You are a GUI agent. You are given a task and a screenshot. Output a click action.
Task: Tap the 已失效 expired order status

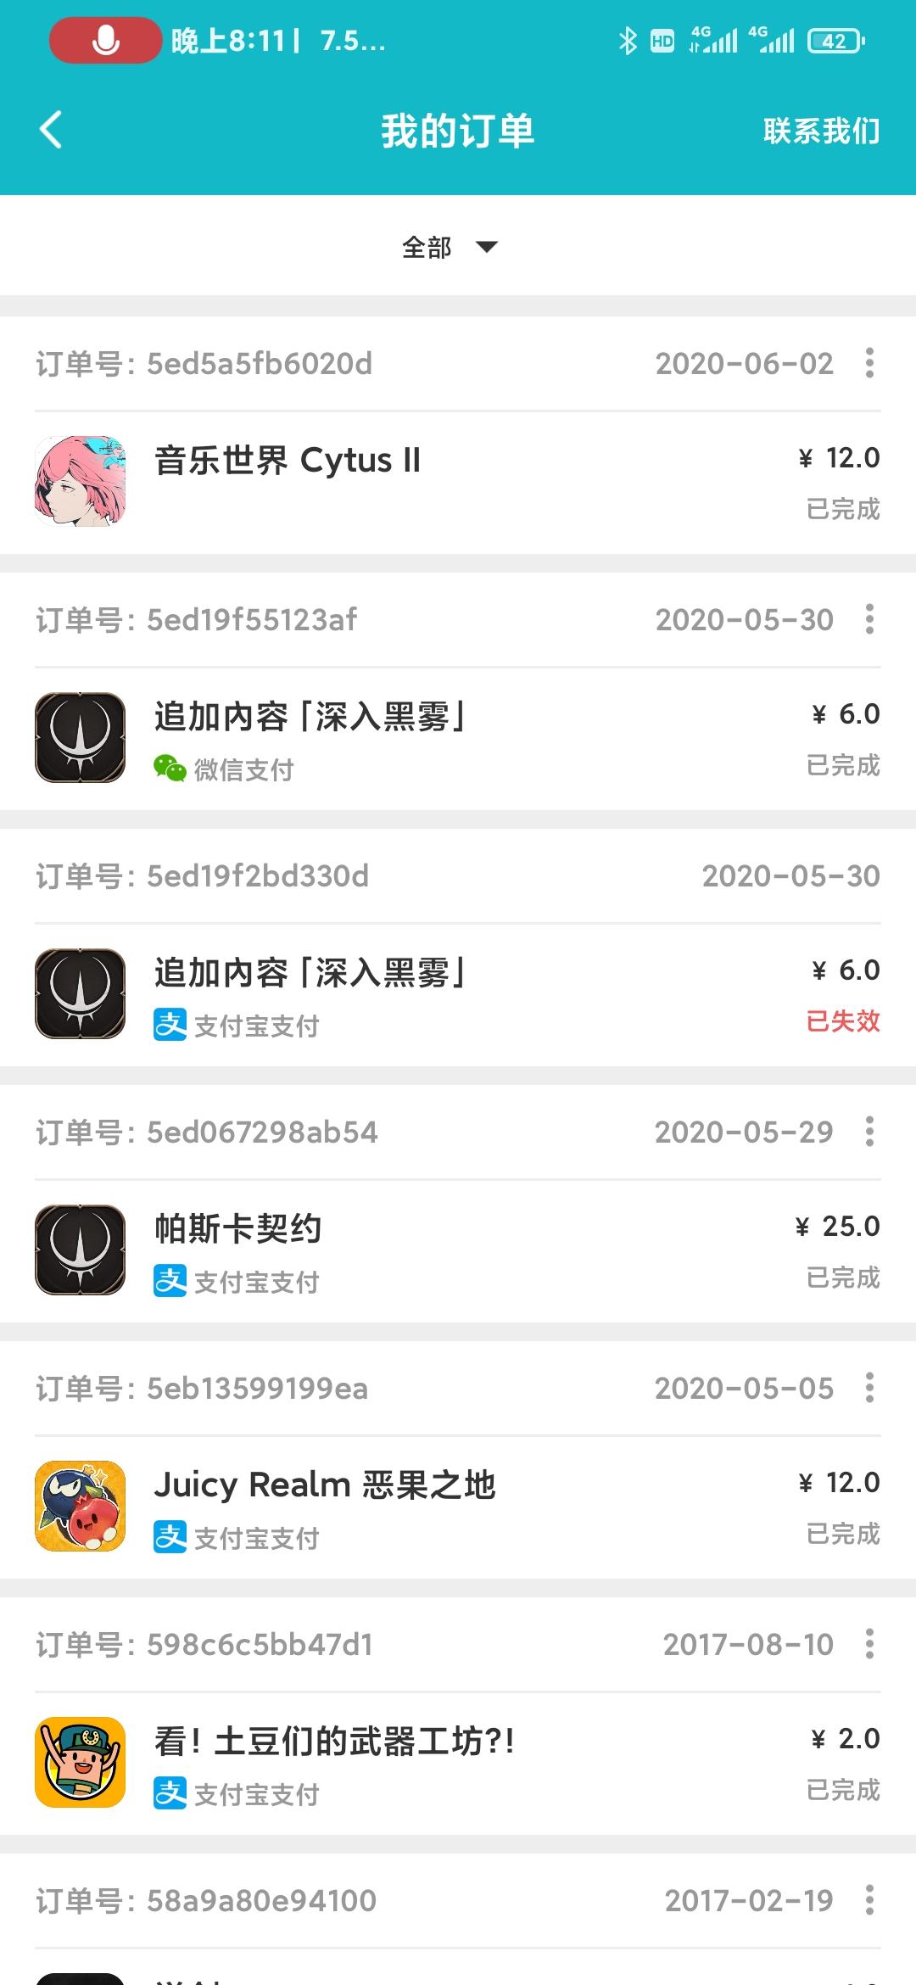(843, 1021)
